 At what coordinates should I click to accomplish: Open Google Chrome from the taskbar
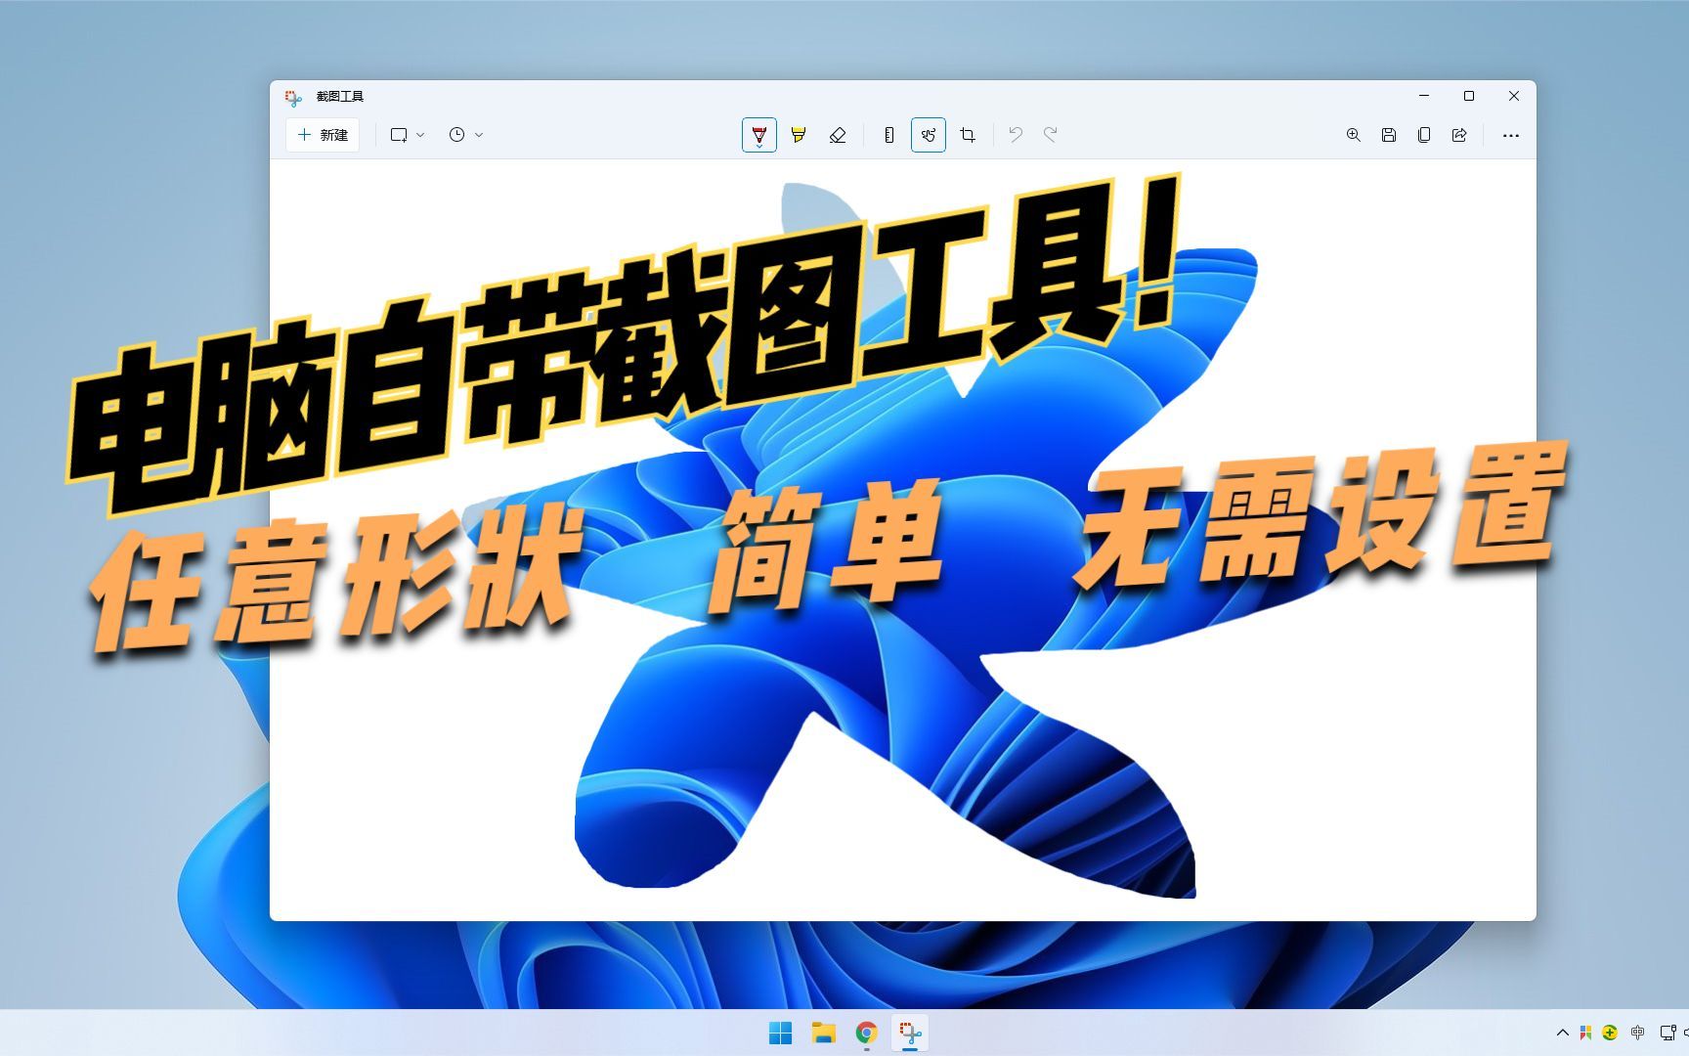tap(867, 1033)
